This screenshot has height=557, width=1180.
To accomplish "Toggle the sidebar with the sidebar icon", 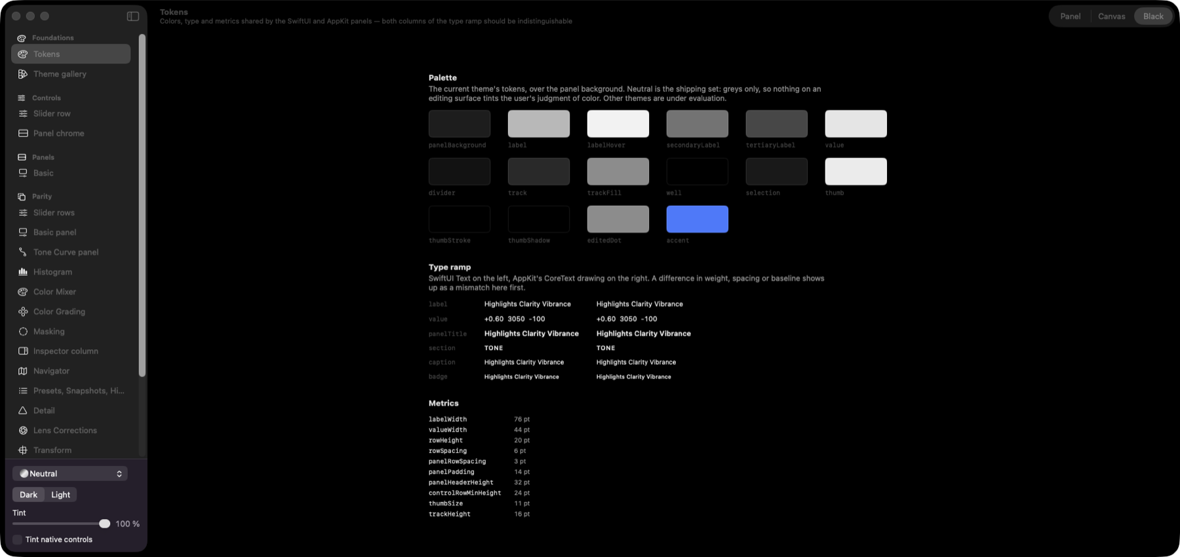I will pyautogui.click(x=133, y=16).
